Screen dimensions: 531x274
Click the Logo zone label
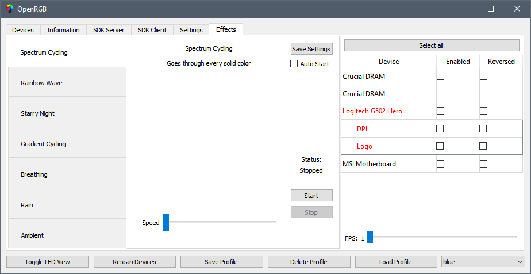[x=364, y=146]
